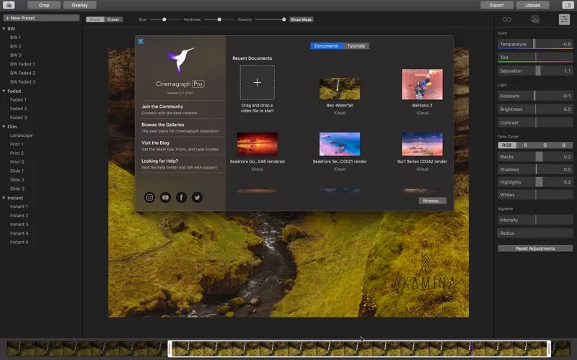Select the Brush mode
Image resolution: width=577 pixels, height=360 pixels.
click(x=95, y=19)
